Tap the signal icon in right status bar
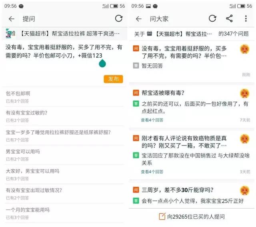This screenshot has width=256, height=227. 233,6
